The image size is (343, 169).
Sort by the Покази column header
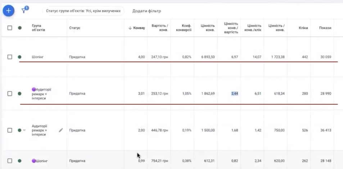(x=325, y=28)
